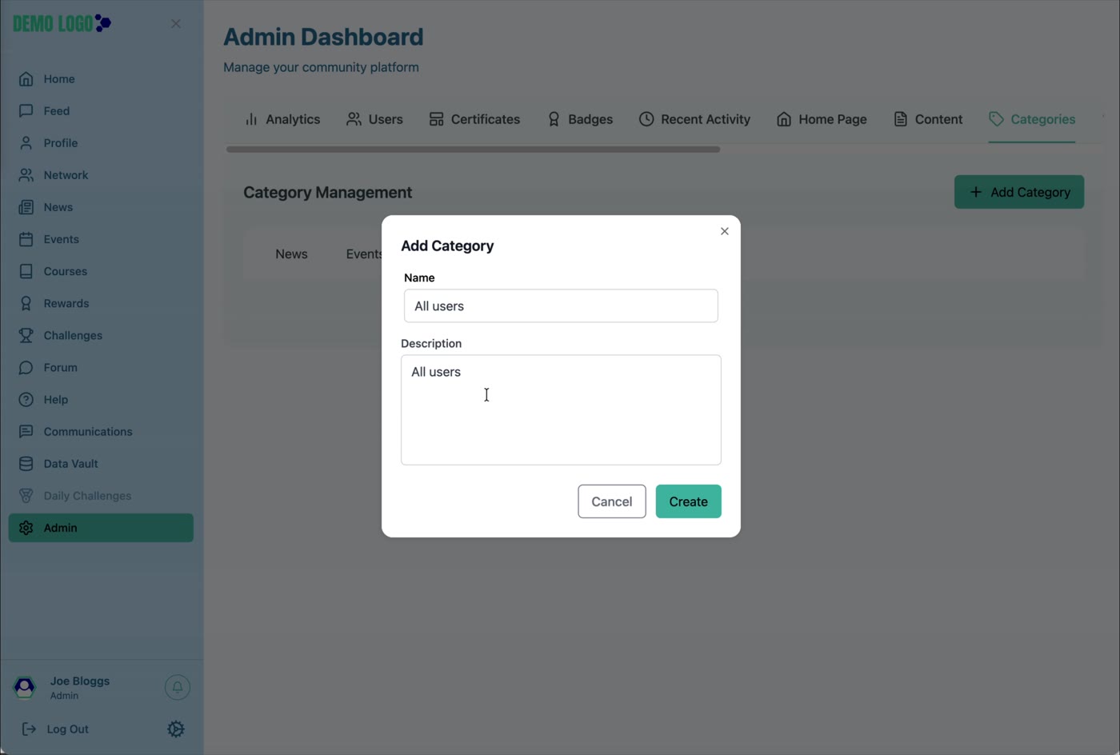The height and width of the screenshot is (755, 1120).
Task: Open the Certificates tab
Action: click(x=474, y=119)
